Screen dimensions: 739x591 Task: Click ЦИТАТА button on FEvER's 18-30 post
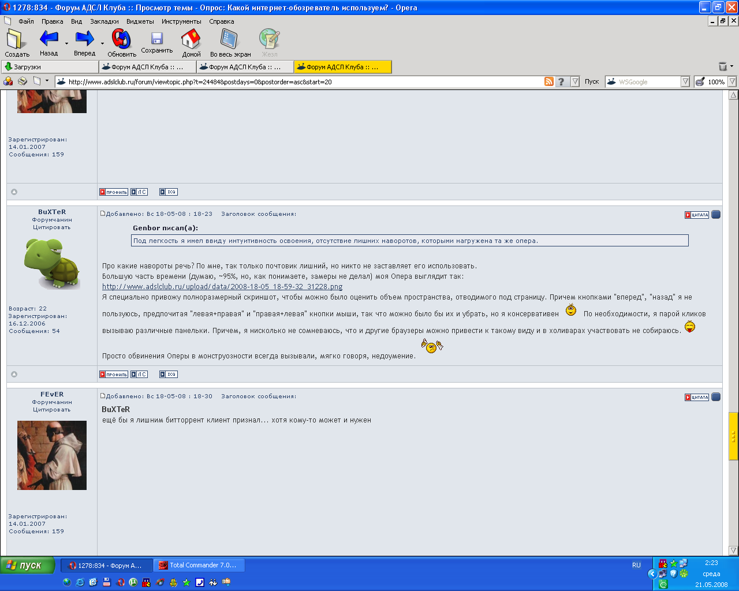(697, 397)
